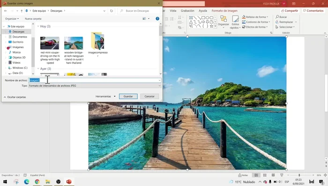Click the refresh button next to the address bar
This screenshot has height=186, width=328.
112,11
